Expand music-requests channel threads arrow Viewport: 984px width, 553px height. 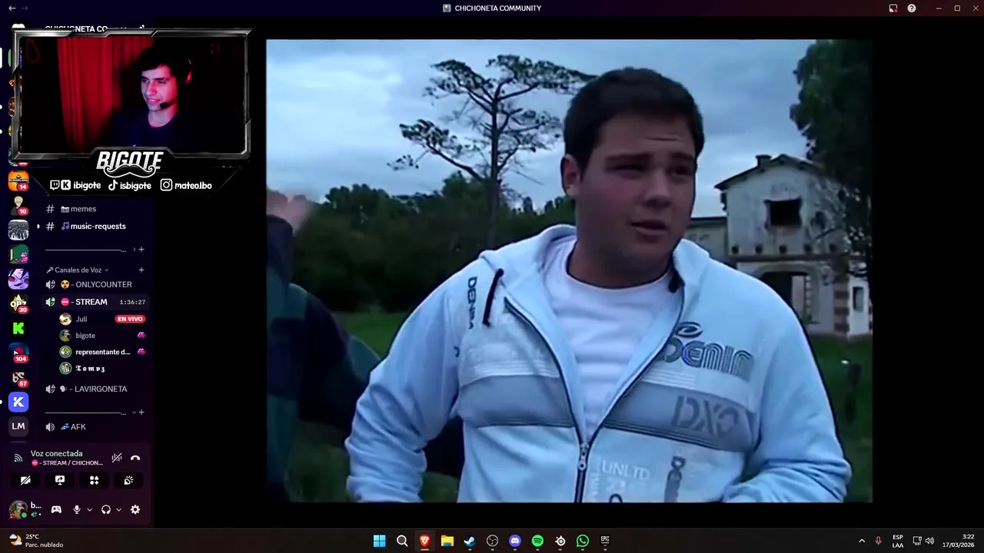pos(38,226)
